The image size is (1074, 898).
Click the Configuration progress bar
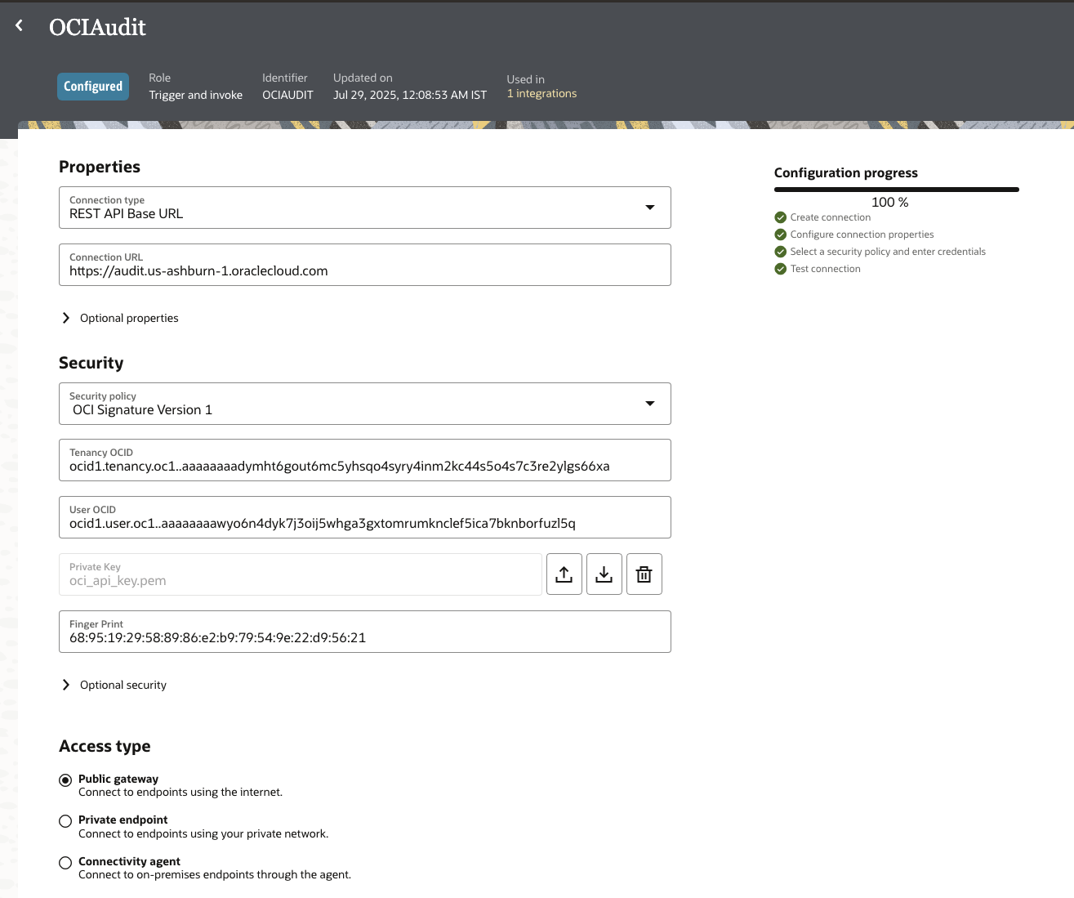tap(896, 190)
